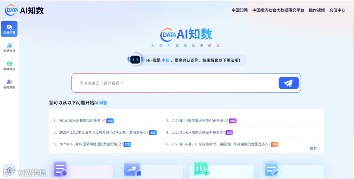The image size is (354, 179).
Task: Click the paper-plane send button
Action: pyautogui.click(x=288, y=83)
